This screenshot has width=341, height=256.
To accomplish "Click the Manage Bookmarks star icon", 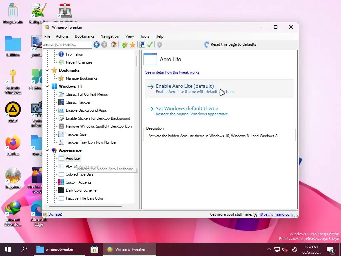I will 61,78.
